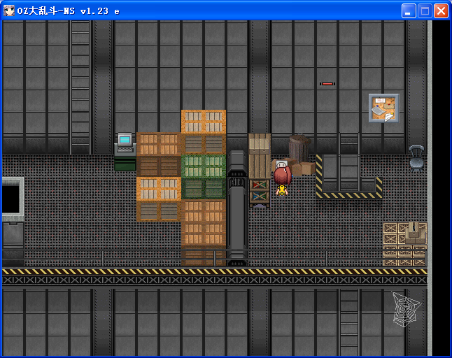Click the small shelf with colored X boxes
Screen dimensions: 452x358
coord(260,192)
